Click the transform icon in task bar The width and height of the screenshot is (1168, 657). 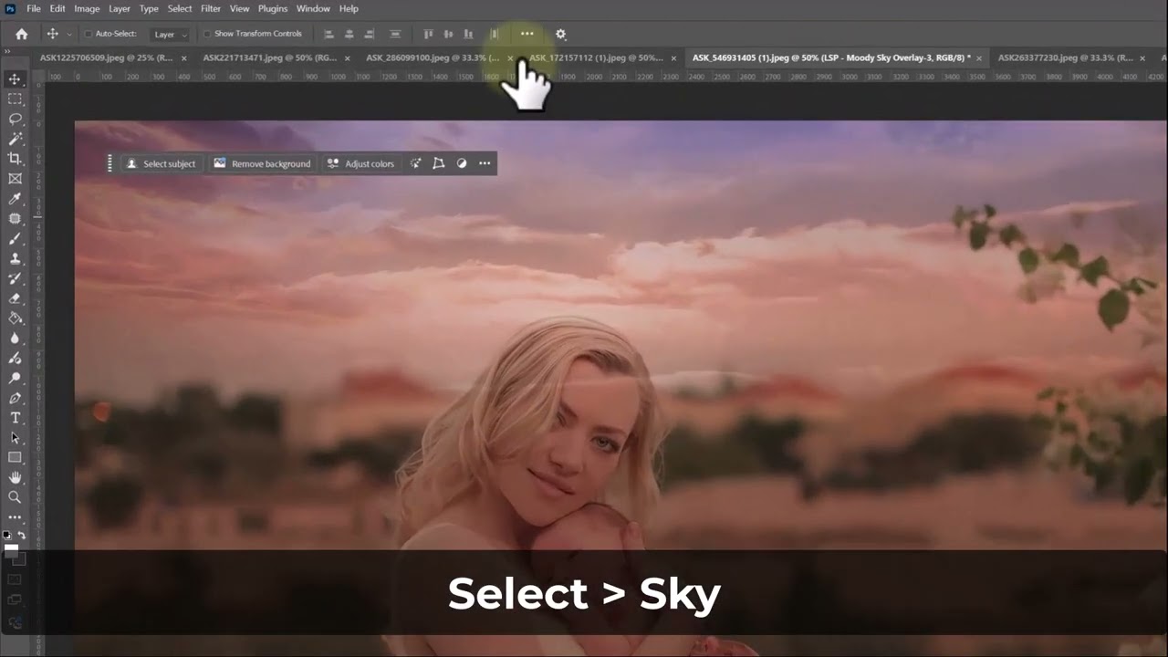(438, 163)
